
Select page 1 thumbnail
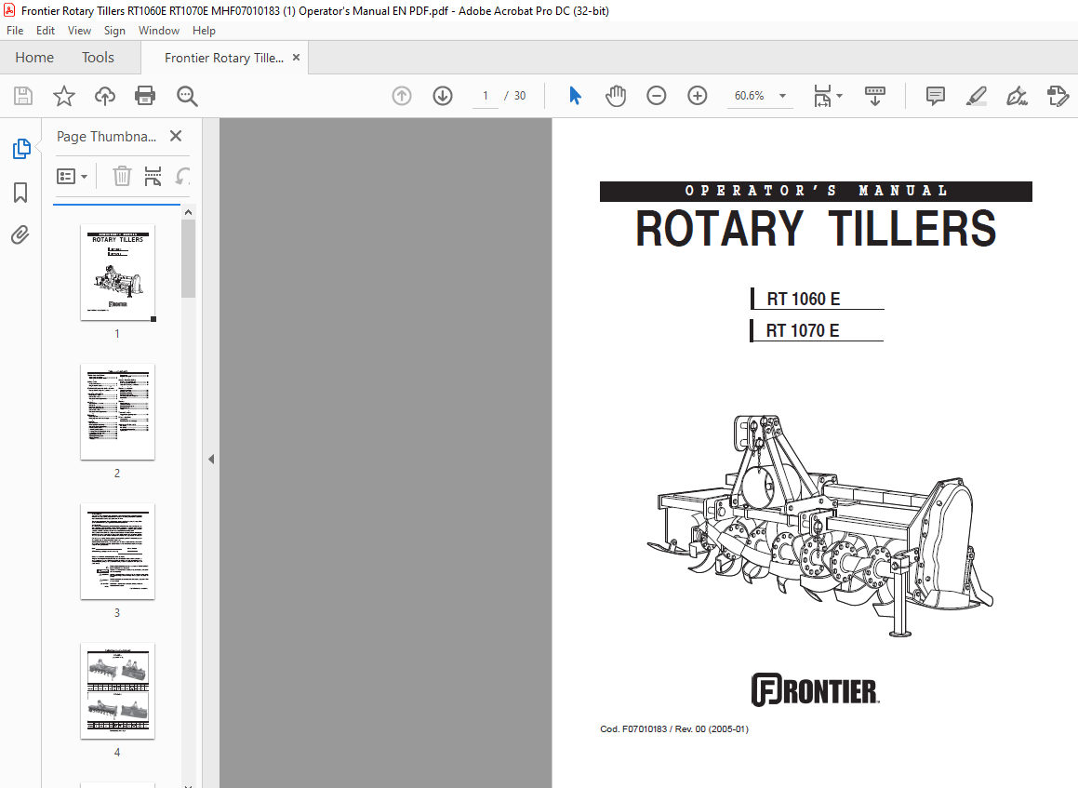tap(117, 273)
